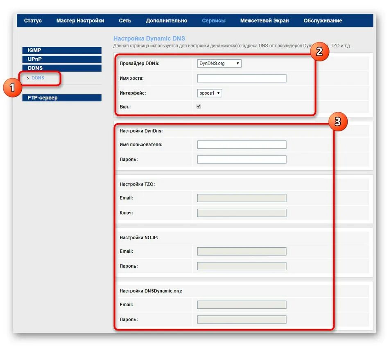Click the DynDns Пароль field
The height and width of the screenshot is (346, 389).
point(242,159)
